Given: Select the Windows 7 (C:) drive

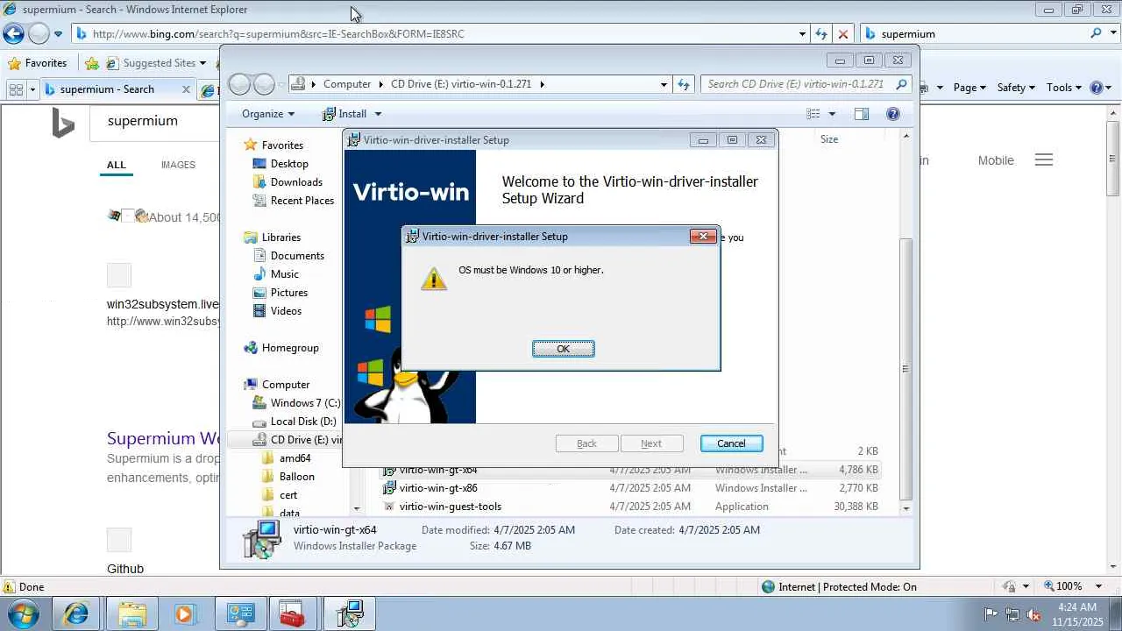Looking at the screenshot, I should click(305, 403).
